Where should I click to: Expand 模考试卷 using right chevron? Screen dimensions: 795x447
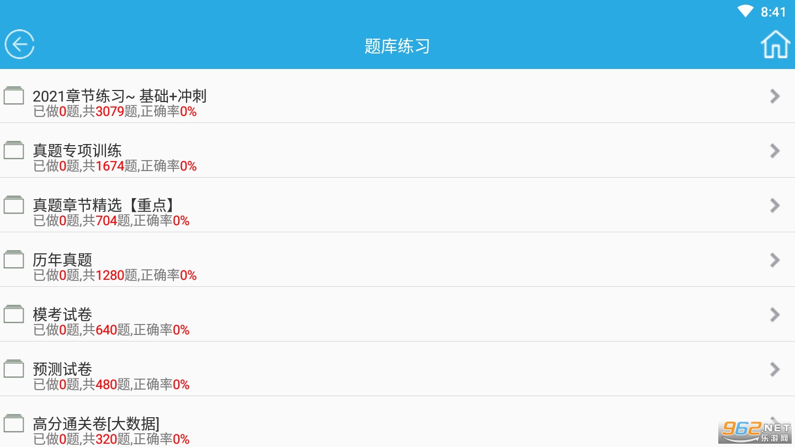(775, 315)
